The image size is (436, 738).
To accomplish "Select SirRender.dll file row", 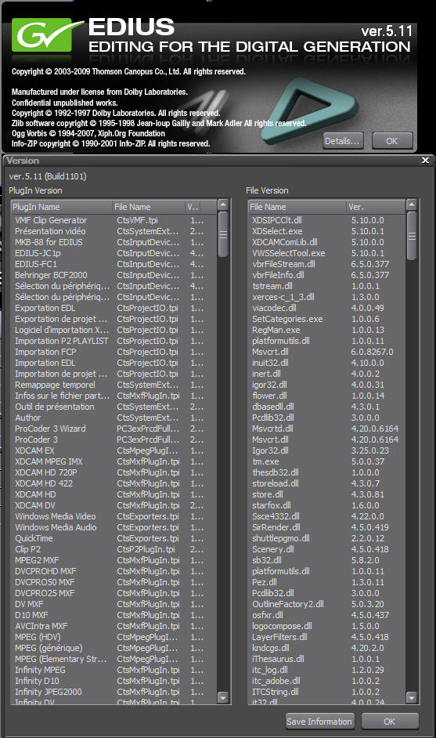I will pyautogui.click(x=326, y=527).
